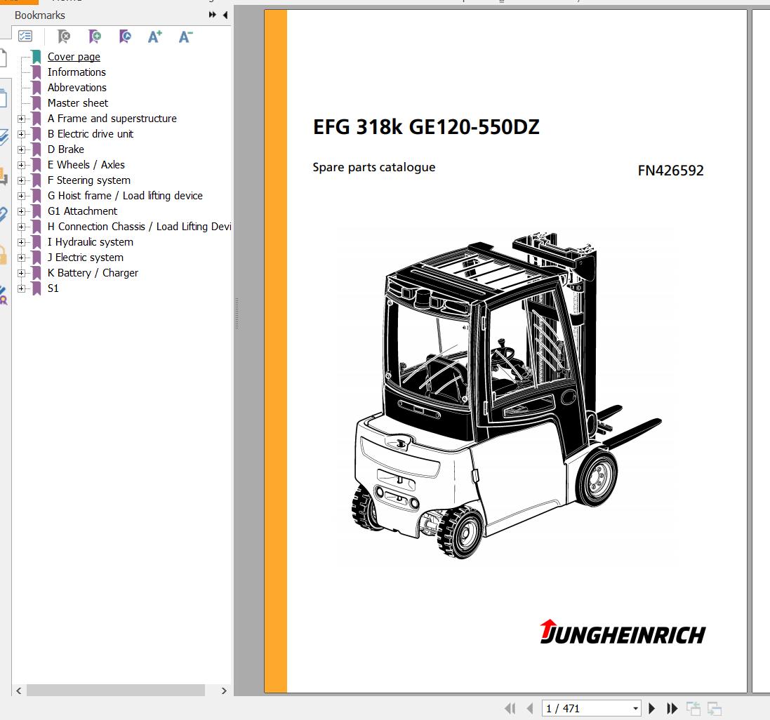Collapse the Bookmarks panel with the left arrow

coord(225,15)
